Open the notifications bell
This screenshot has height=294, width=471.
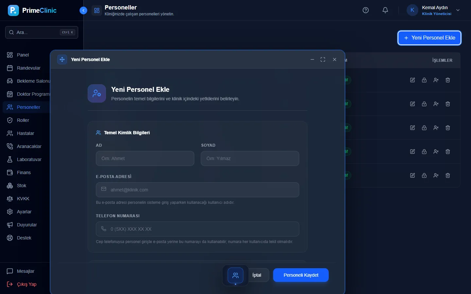(385, 10)
